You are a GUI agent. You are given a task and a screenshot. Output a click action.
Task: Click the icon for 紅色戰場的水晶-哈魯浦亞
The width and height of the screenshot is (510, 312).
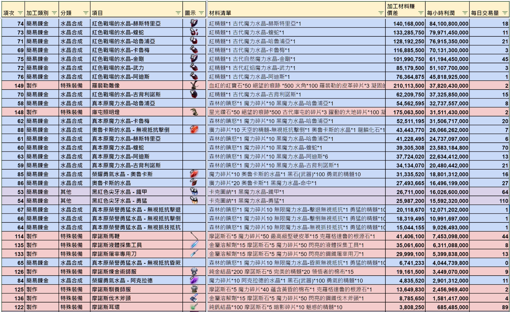194,41
